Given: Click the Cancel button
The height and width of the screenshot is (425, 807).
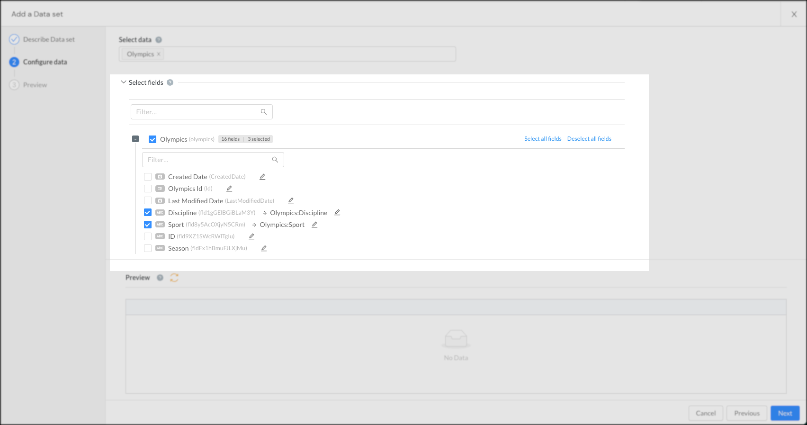Looking at the screenshot, I should coord(706,413).
